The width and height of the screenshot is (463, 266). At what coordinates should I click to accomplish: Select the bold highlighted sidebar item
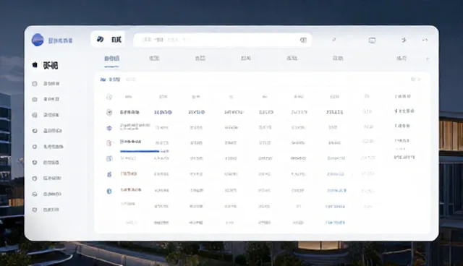tap(45, 65)
